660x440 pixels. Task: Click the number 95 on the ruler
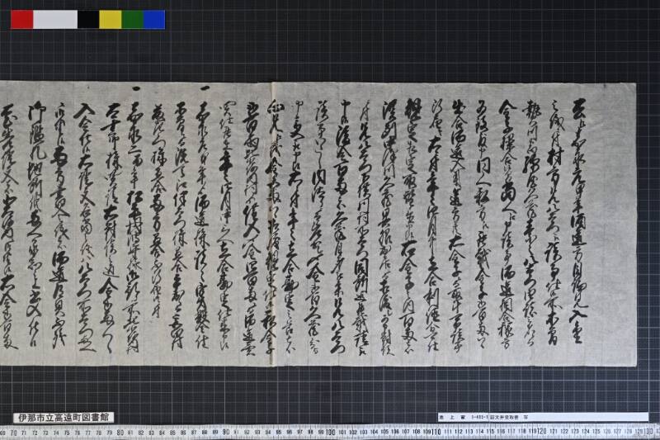(279, 432)
